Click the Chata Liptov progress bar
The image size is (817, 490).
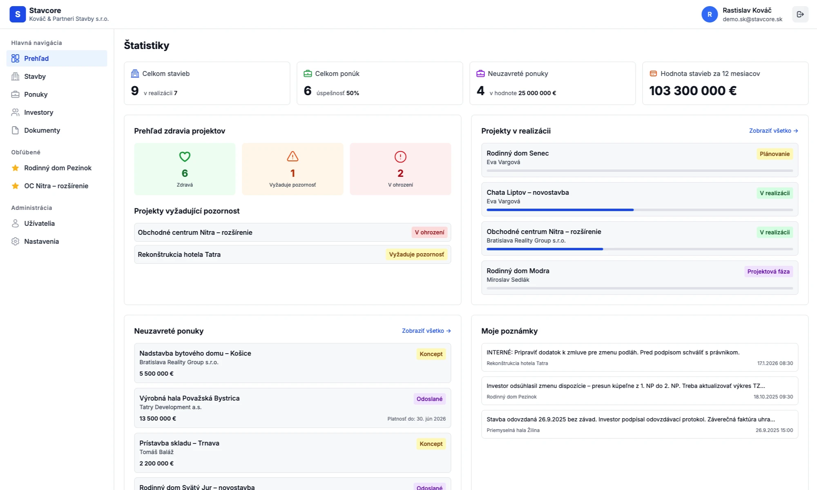point(639,210)
